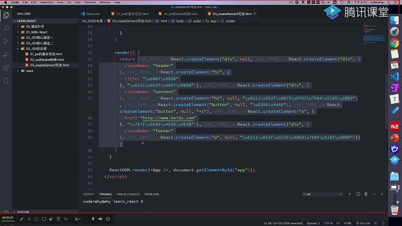
Task: Open 01_jsx的基本写法.html in file tree
Action: point(46,54)
